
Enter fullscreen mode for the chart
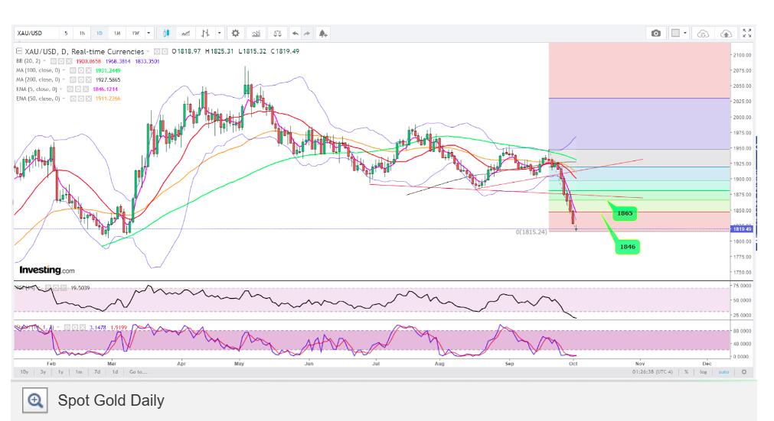coord(748,33)
